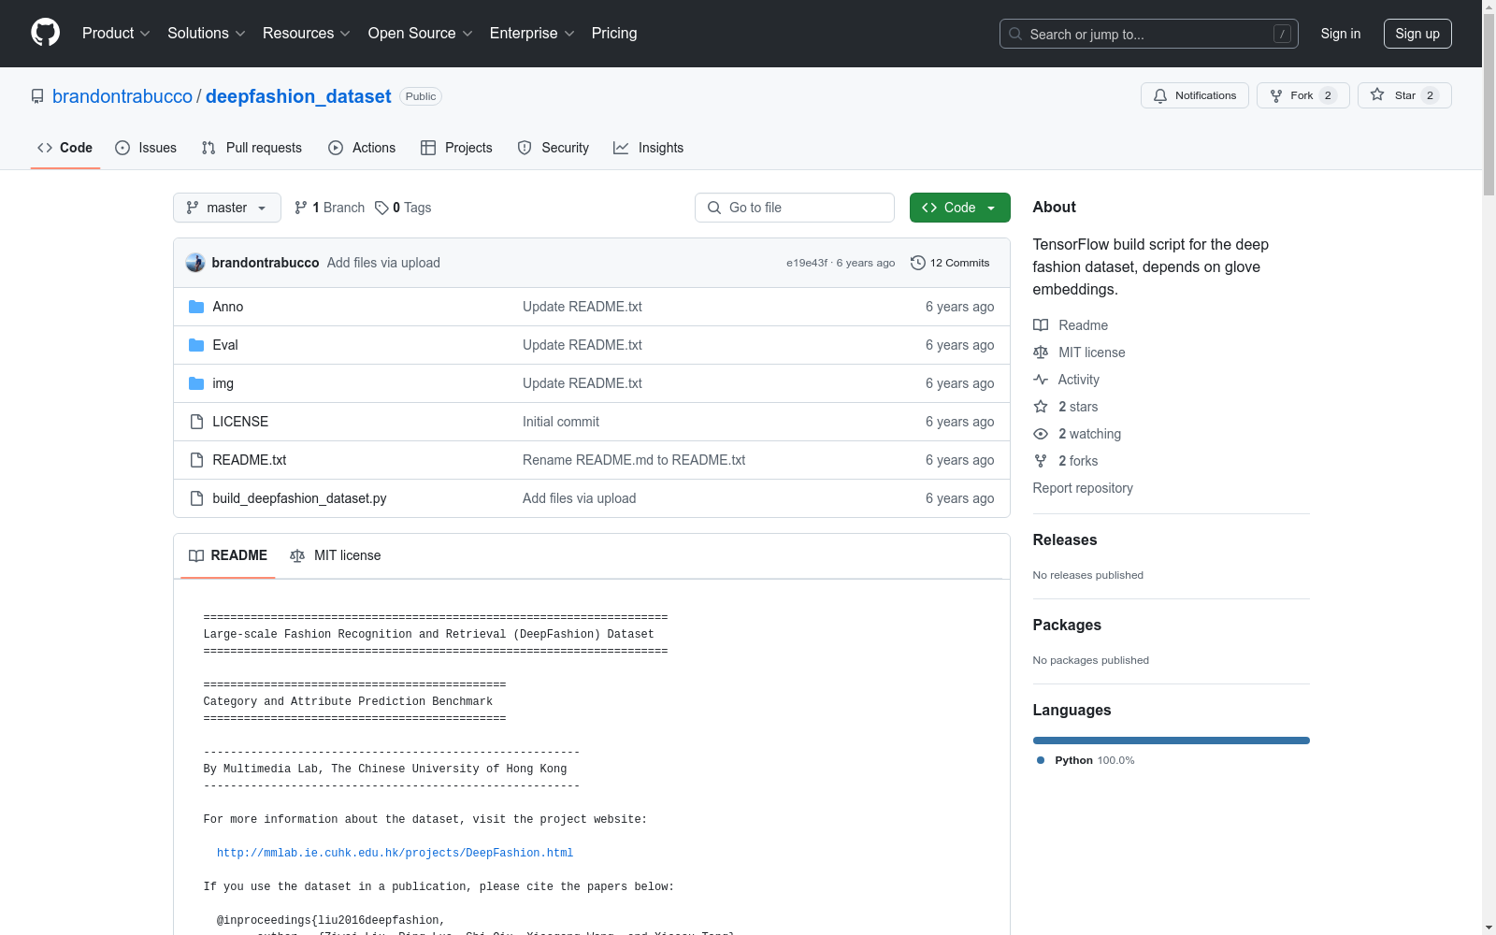The image size is (1496, 935).
Task: Click the pulse icon beside Activity
Action: pyautogui.click(x=1041, y=380)
